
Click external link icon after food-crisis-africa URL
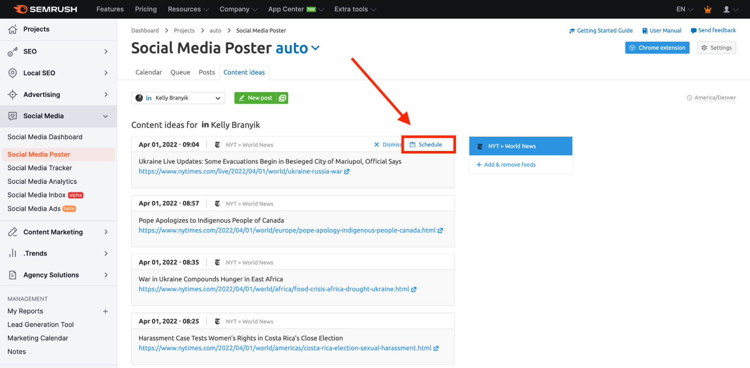click(414, 289)
